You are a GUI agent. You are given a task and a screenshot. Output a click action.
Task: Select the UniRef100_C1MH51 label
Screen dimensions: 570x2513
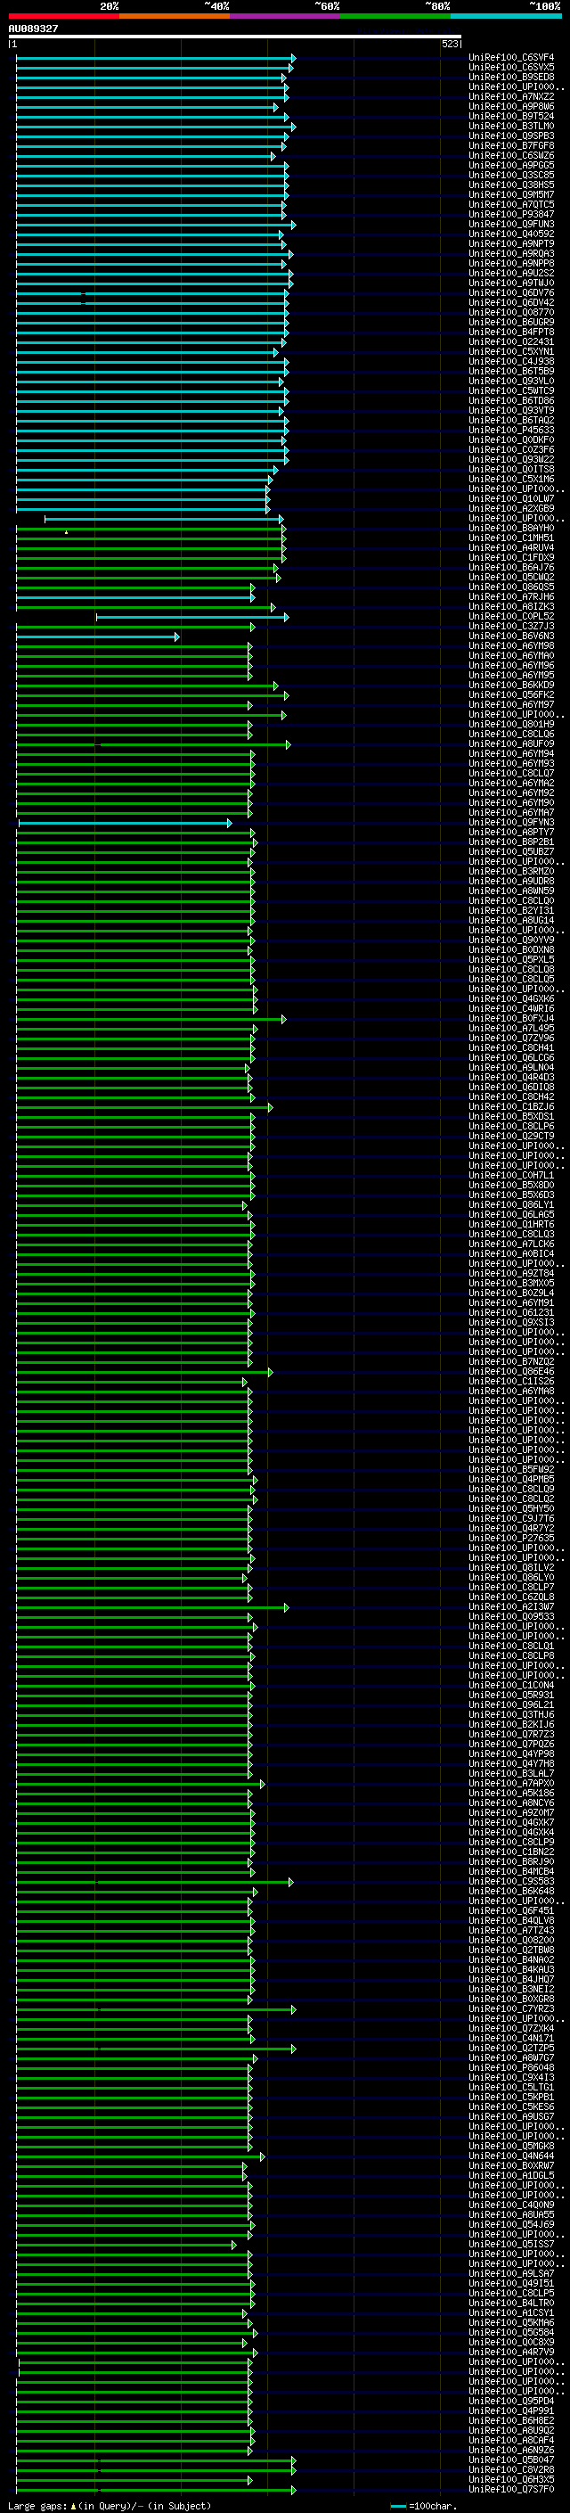pos(510,538)
